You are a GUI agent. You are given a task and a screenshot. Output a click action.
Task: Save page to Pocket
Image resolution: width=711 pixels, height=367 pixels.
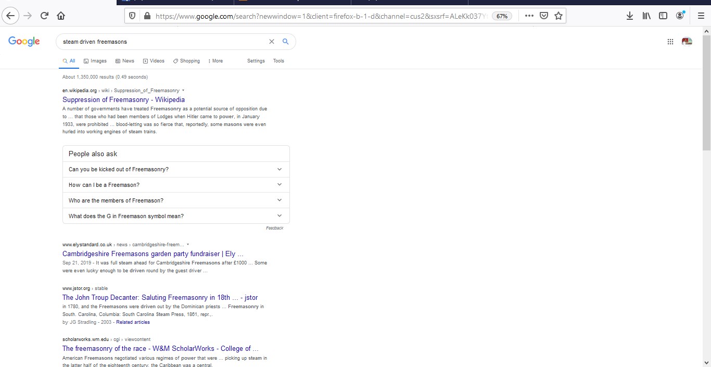(544, 16)
